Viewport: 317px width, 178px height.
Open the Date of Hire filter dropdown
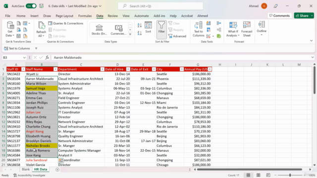pos(128,69)
